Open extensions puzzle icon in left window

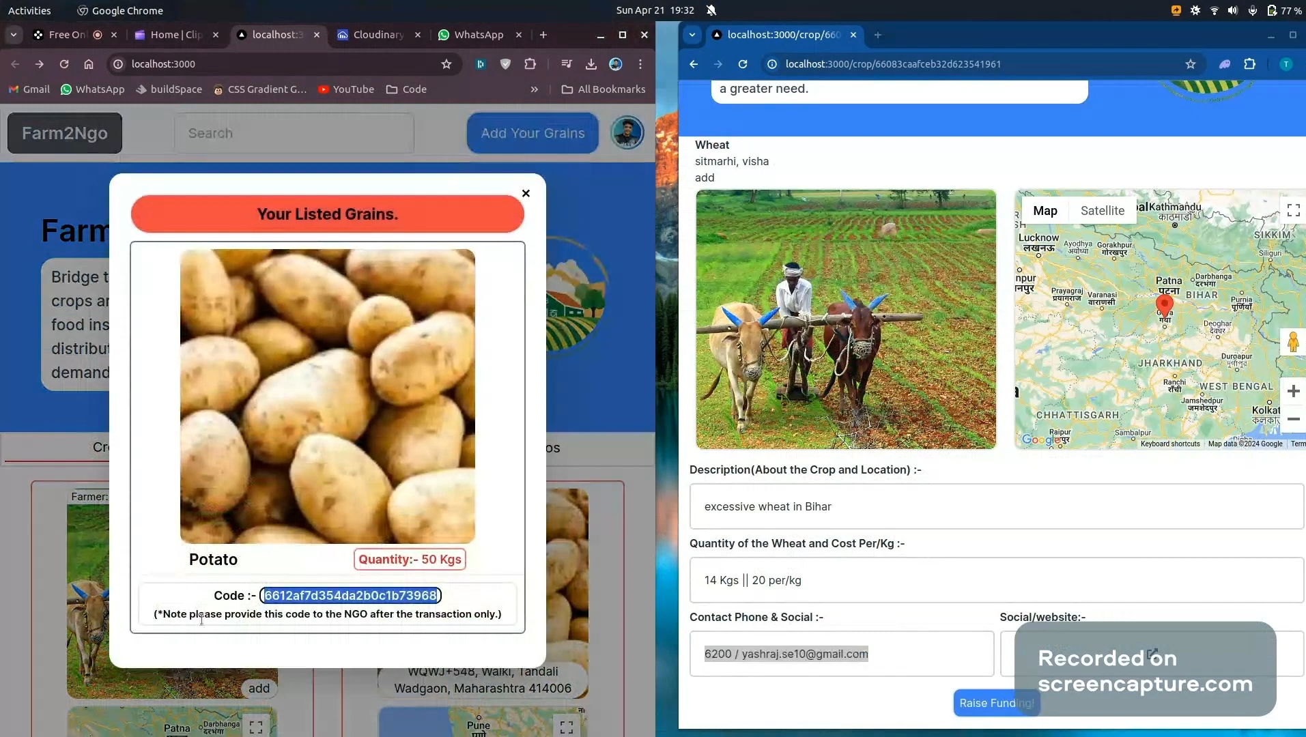[x=530, y=64]
